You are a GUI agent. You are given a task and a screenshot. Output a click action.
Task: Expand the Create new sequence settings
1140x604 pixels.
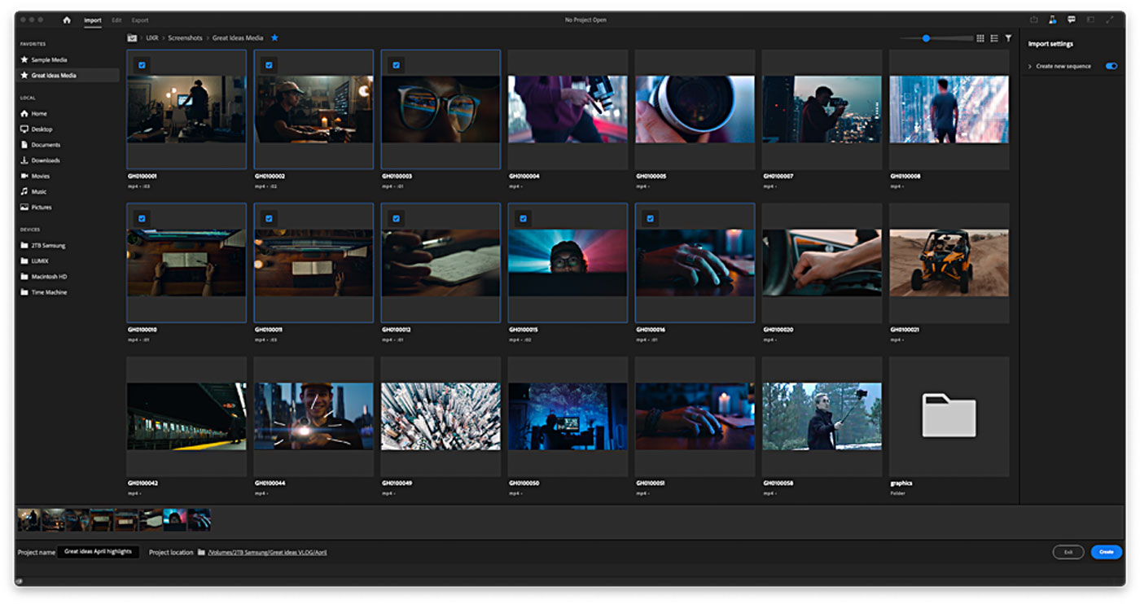coord(1030,66)
